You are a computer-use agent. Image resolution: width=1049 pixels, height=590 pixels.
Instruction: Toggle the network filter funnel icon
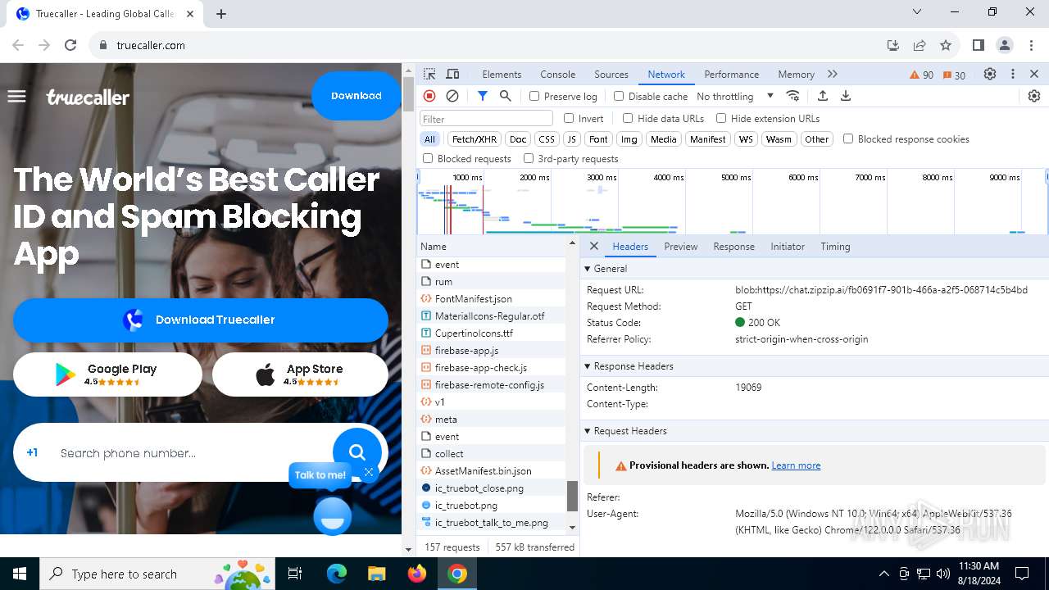click(483, 96)
